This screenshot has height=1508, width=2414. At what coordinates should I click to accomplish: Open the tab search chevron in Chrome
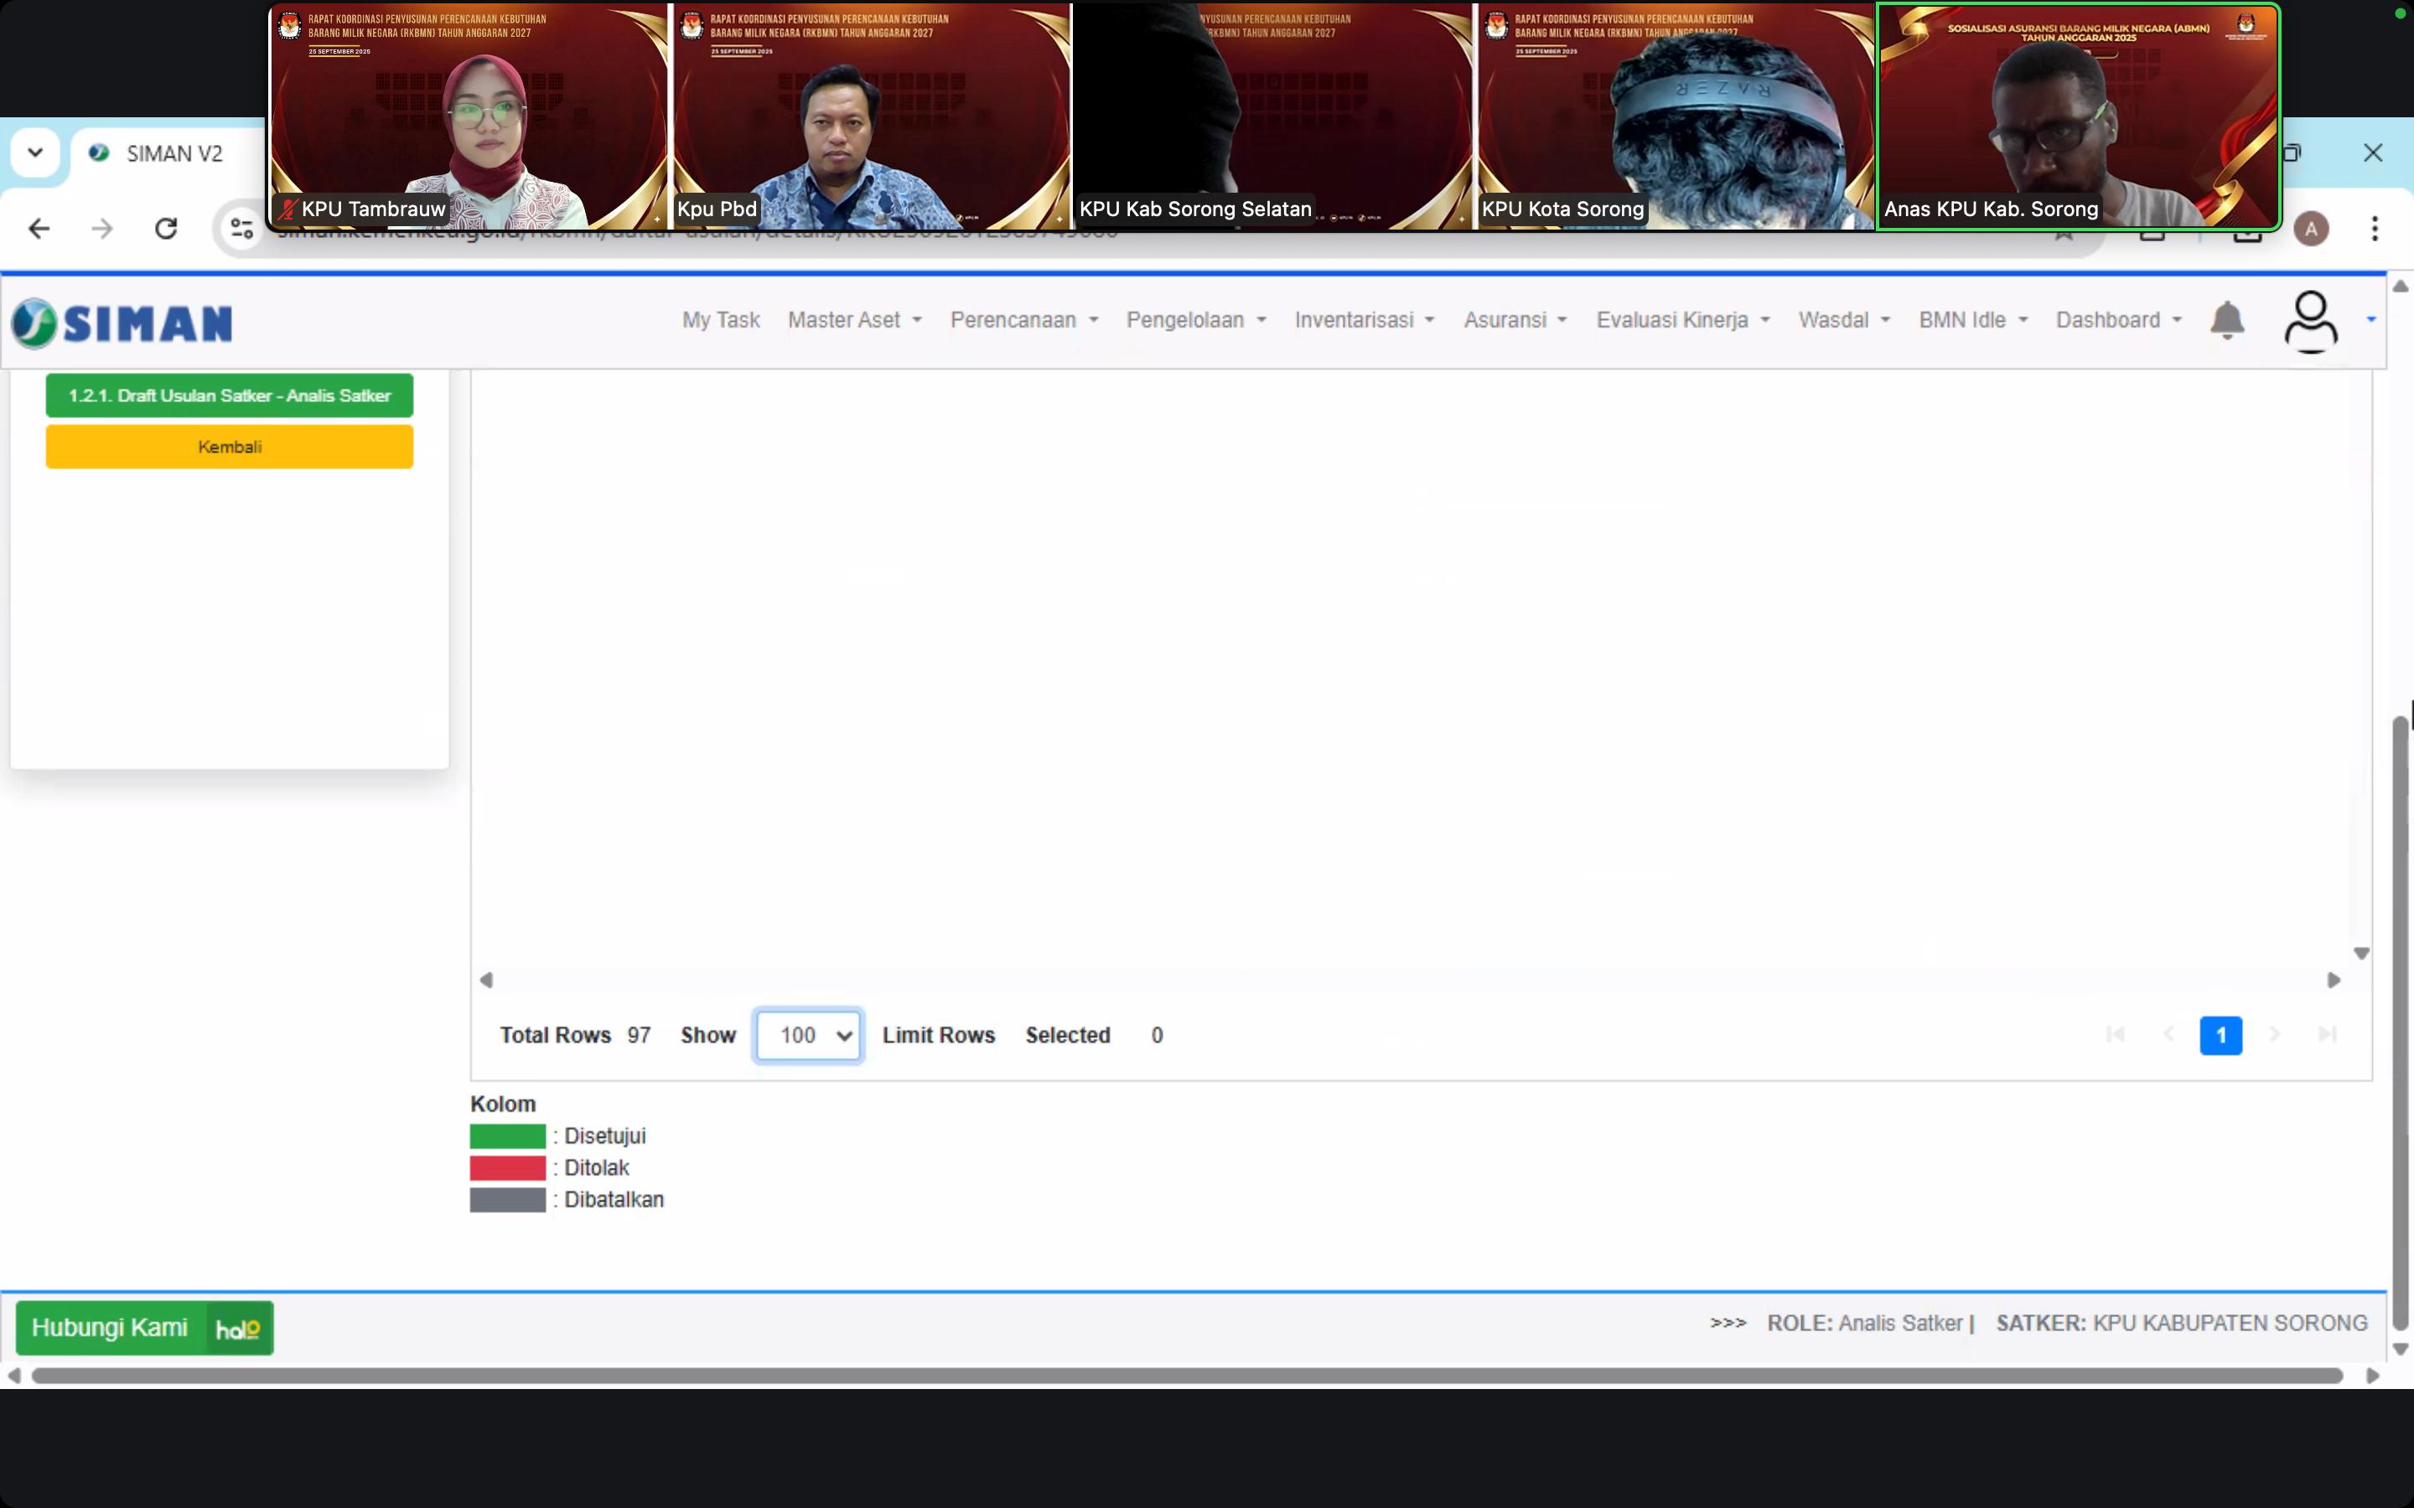tap(35, 152)
